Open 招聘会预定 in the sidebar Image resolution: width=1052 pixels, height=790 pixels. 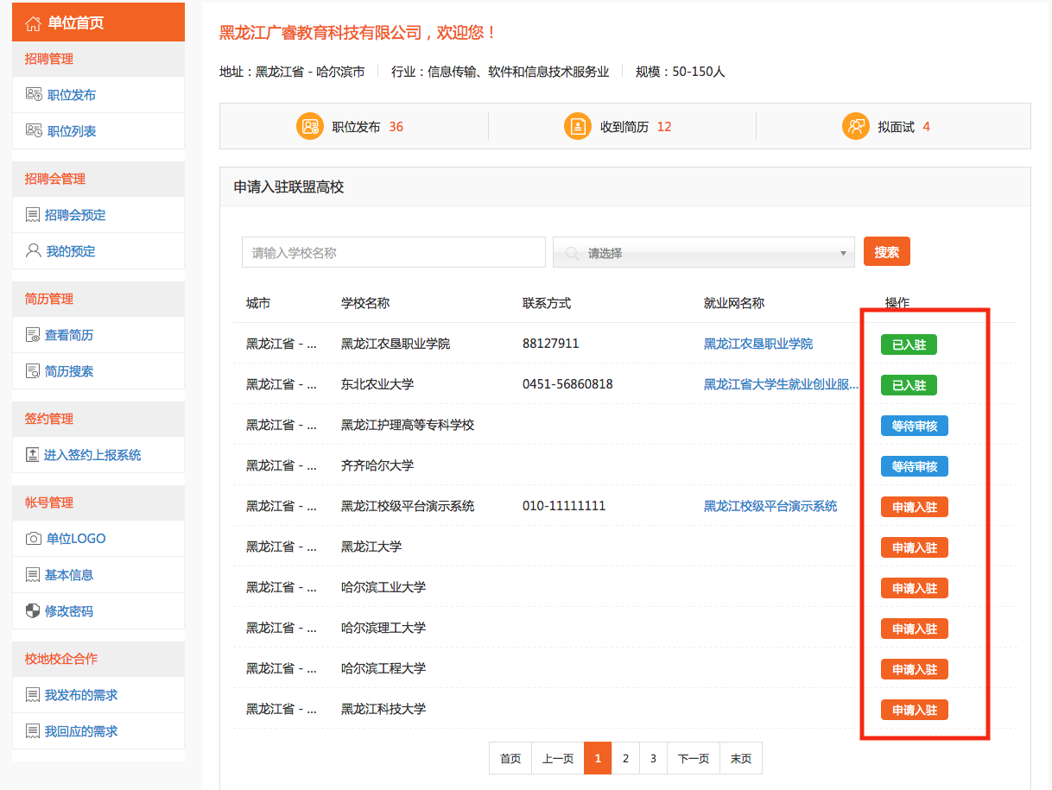click(x=75, y=215)
